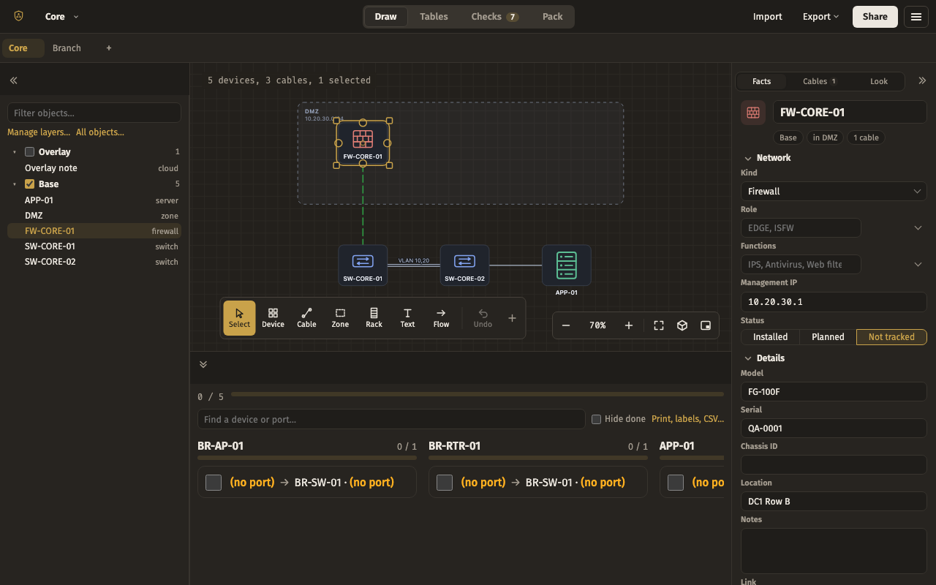Zoom in with the plus button
This screenshot has height=585, width=936.
click(629, 325)
